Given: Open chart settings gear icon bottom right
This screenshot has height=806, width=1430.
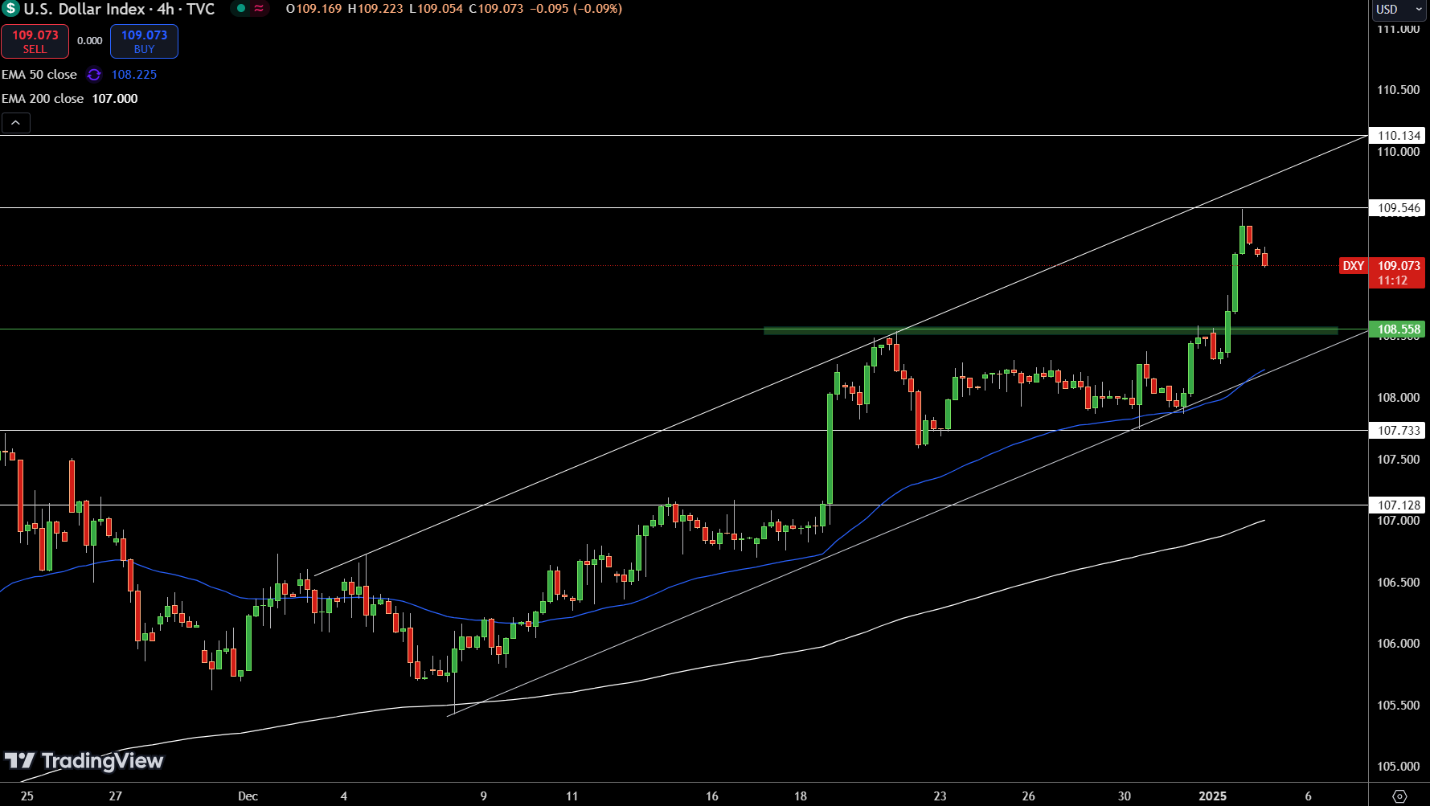Looking at the screenshot, I should 1399,796.
